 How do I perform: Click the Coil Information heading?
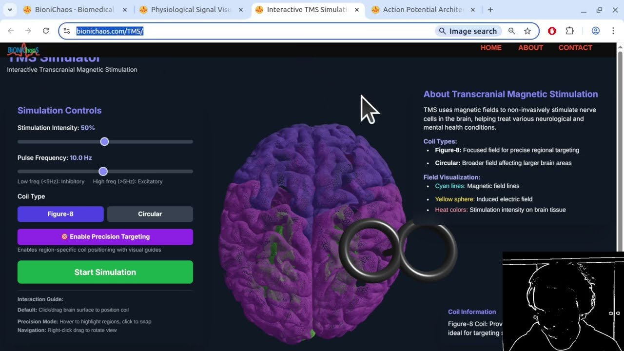point(472,312)
